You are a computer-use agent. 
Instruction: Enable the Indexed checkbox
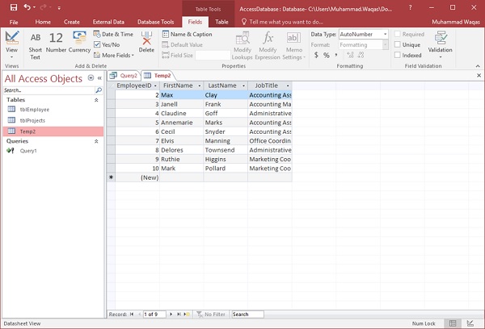[398, 56]
